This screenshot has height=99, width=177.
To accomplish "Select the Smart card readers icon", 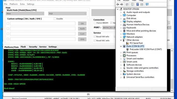I will [x=124, y=59].
